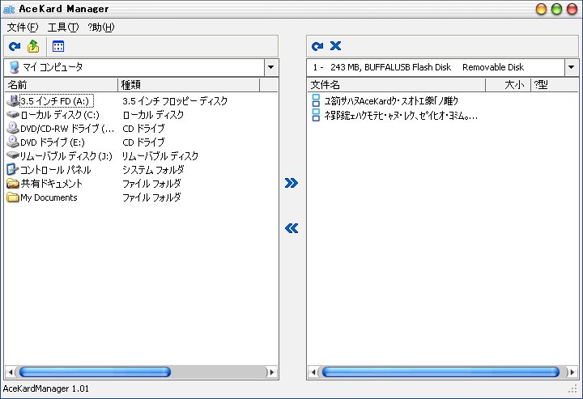
Task: Minimize window with yellow button
Action: tap(542, 9)
